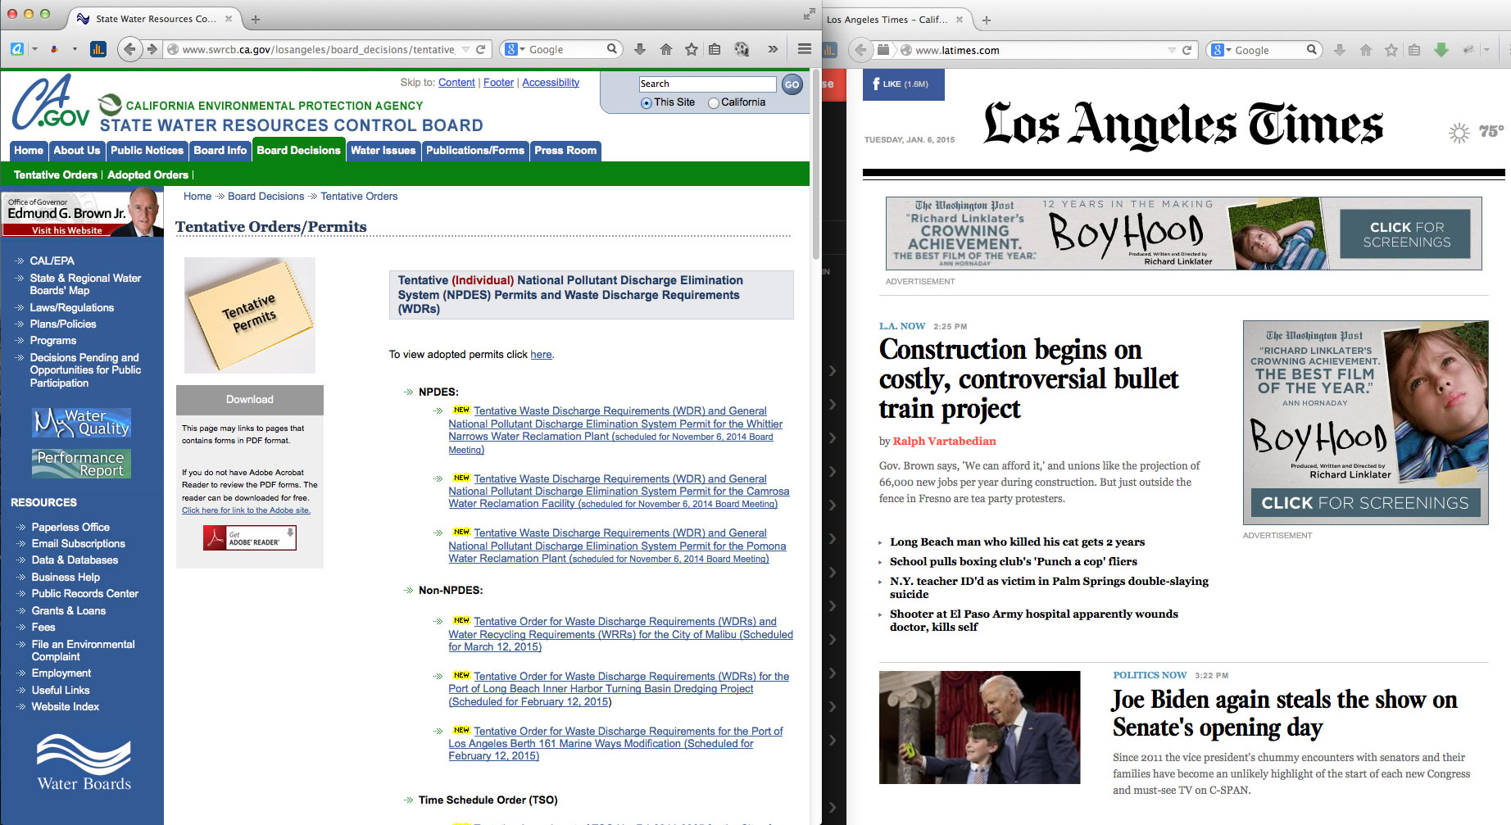
Task: Open downloads arrow in the swrcb window toolbar
Action: 640,49
